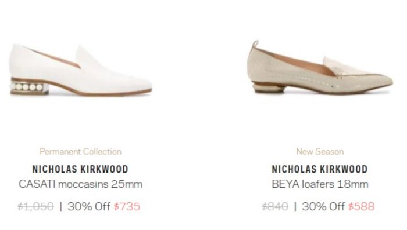
Task: Click the New Season label
Action: [x=320, y=152]
